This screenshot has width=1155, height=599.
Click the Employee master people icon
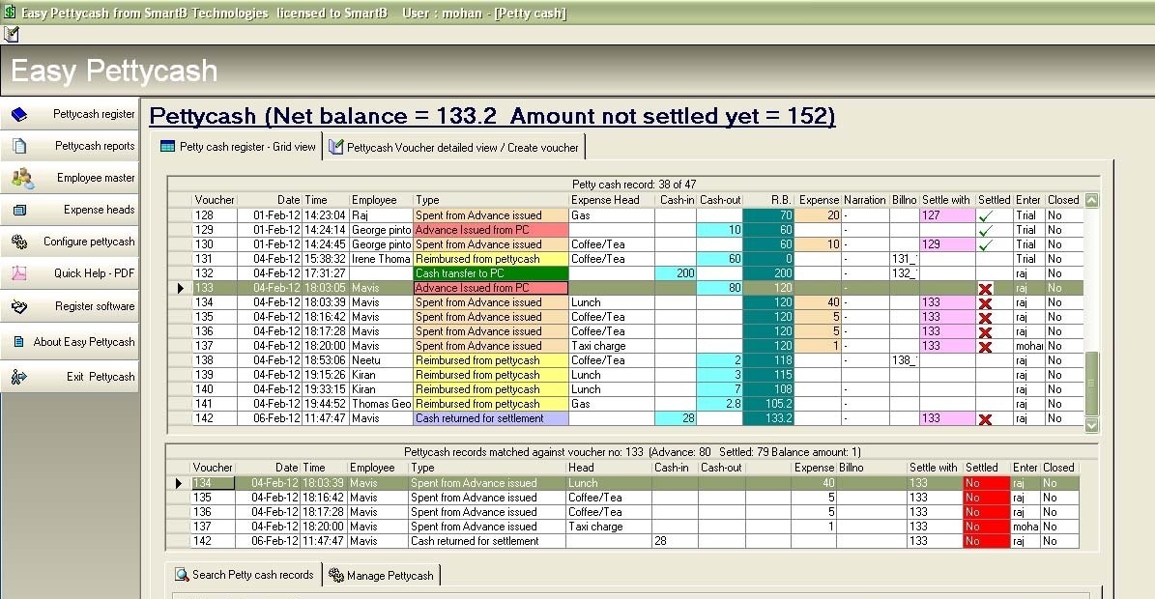pyautogui.click(x=22, y=178)
